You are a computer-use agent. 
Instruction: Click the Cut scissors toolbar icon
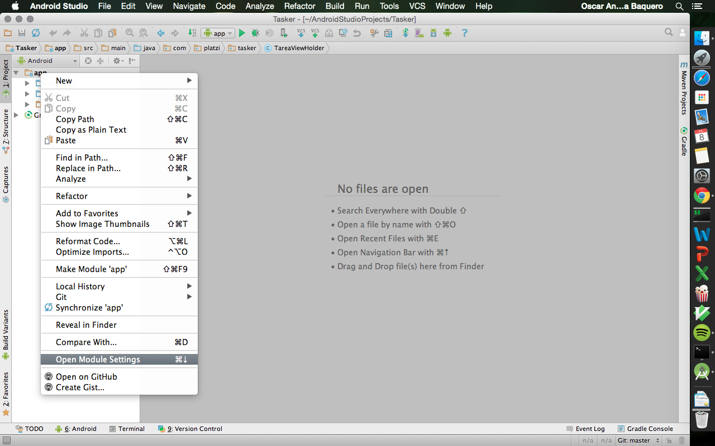pos(84,33)
